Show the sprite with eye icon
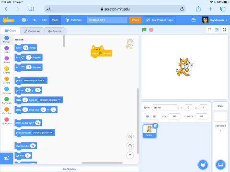 (x=148, y=117)
